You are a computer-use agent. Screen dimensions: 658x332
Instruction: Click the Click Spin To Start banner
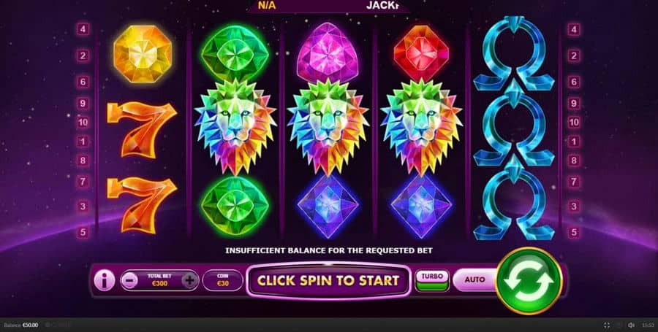pos(328,280)
